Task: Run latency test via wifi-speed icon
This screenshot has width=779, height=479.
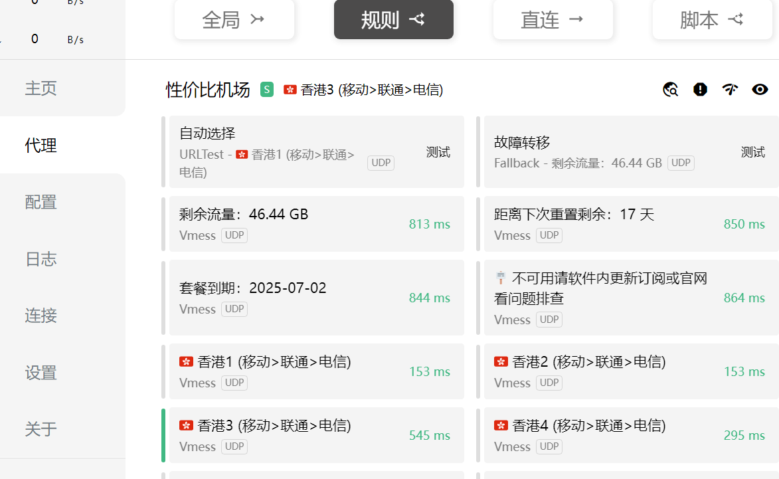Action: [730, 90]
